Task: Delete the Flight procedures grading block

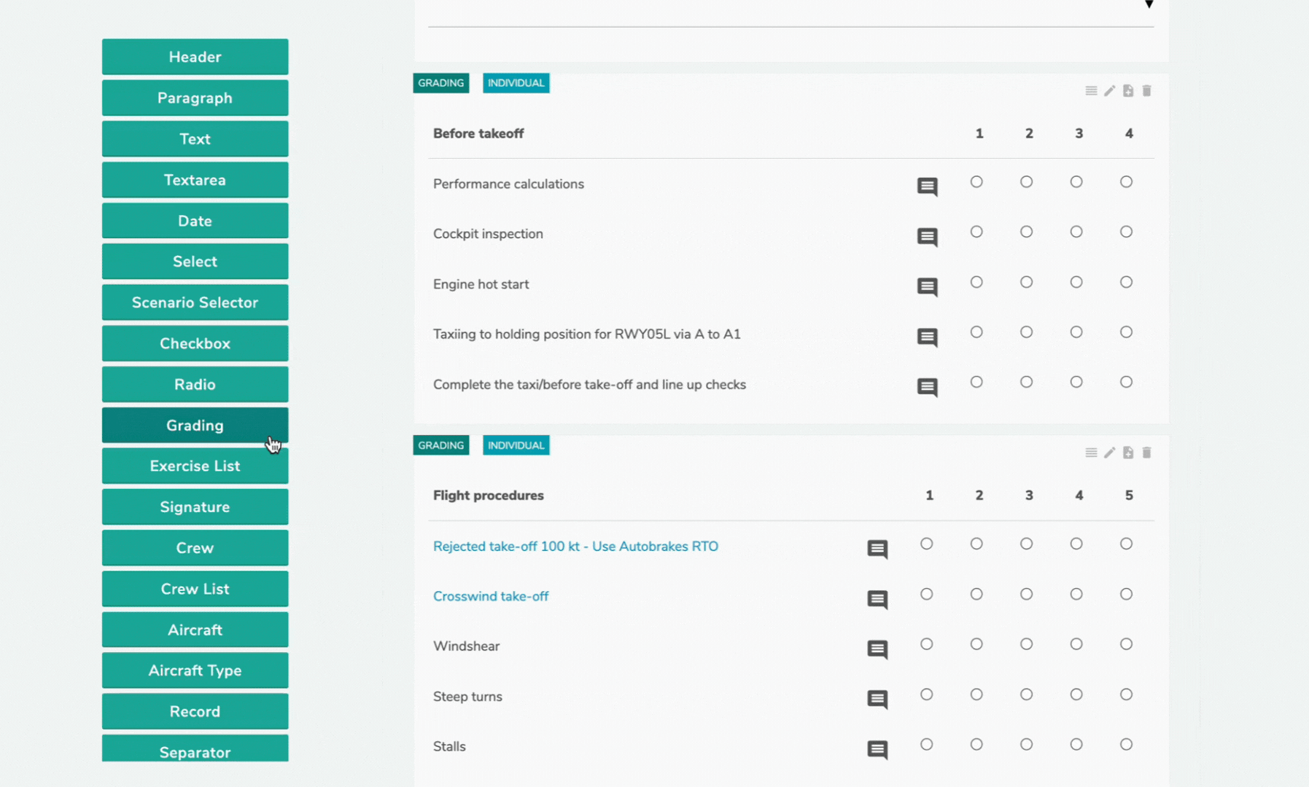Action: 1146,453
